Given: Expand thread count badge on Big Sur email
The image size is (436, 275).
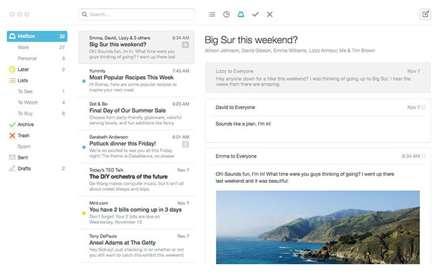Looking at the screenshot, I should [186, 44].
